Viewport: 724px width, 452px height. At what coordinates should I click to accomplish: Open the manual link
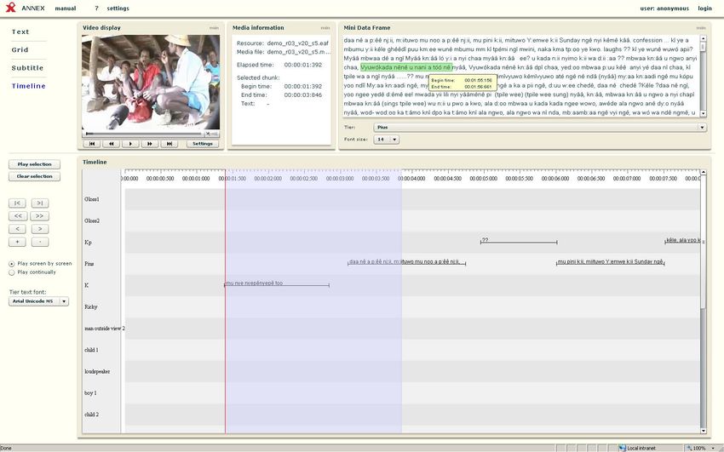point(65,9)
